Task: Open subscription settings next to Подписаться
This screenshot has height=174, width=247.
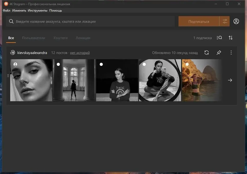Action: [x=225, y=21]
